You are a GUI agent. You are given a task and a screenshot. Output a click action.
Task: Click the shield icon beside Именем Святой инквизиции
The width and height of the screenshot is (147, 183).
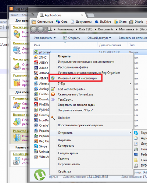pyautogui.click(x=53, y=78)
